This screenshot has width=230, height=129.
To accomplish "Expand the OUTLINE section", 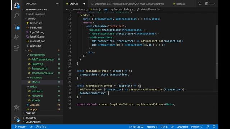I will [30, 113].
